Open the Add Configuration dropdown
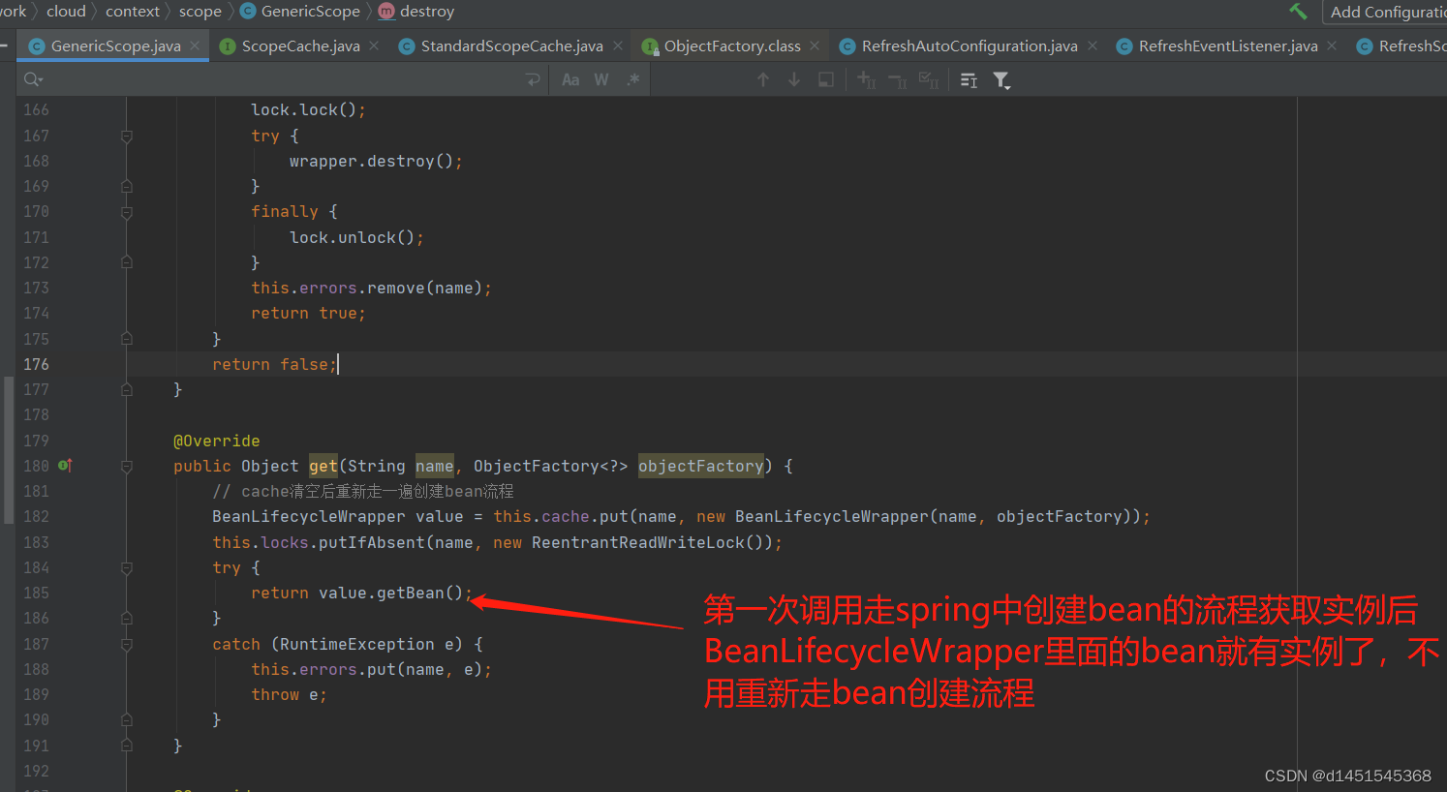Viewport: 1447px width, 792px height. 1387,12
